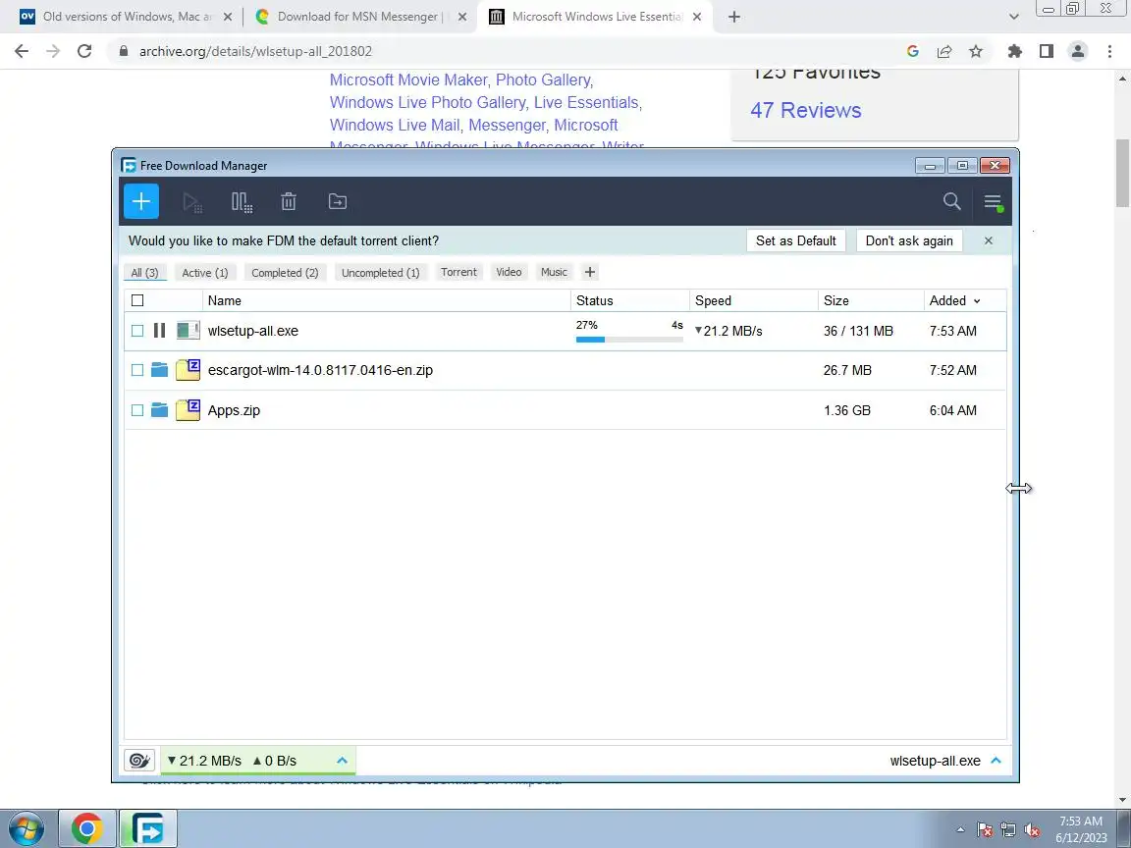Toggle the select-all downloads checkbox
1131x848 pixels.
coord(137,300)
